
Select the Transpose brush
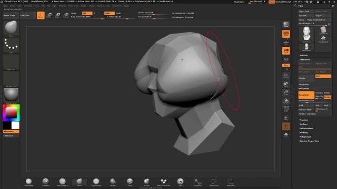point(197,182)
